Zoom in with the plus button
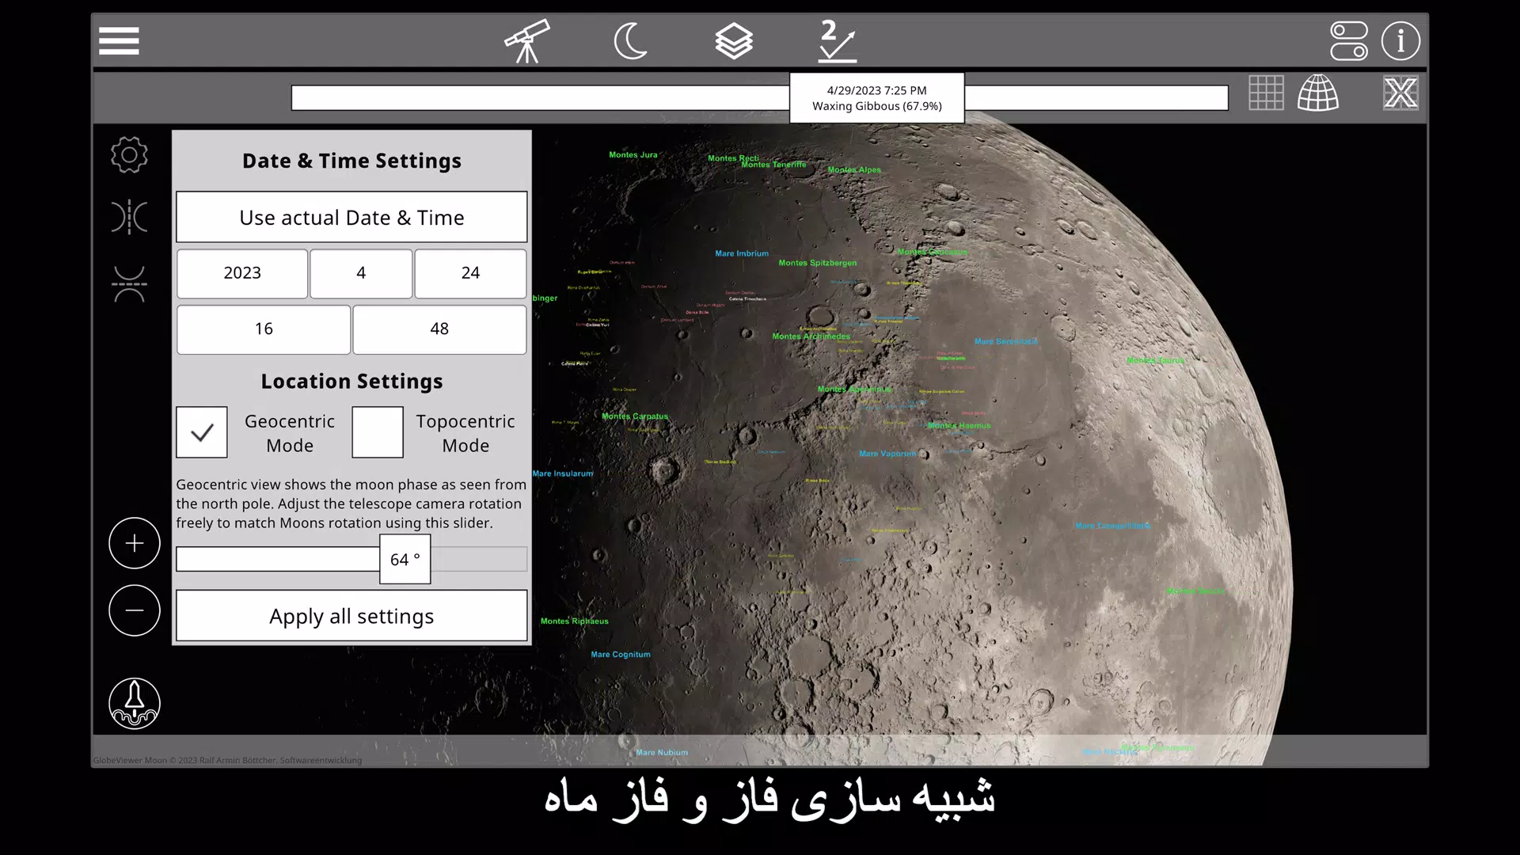1520x855 pixels. pyautogui.click(x=135, y=543)
